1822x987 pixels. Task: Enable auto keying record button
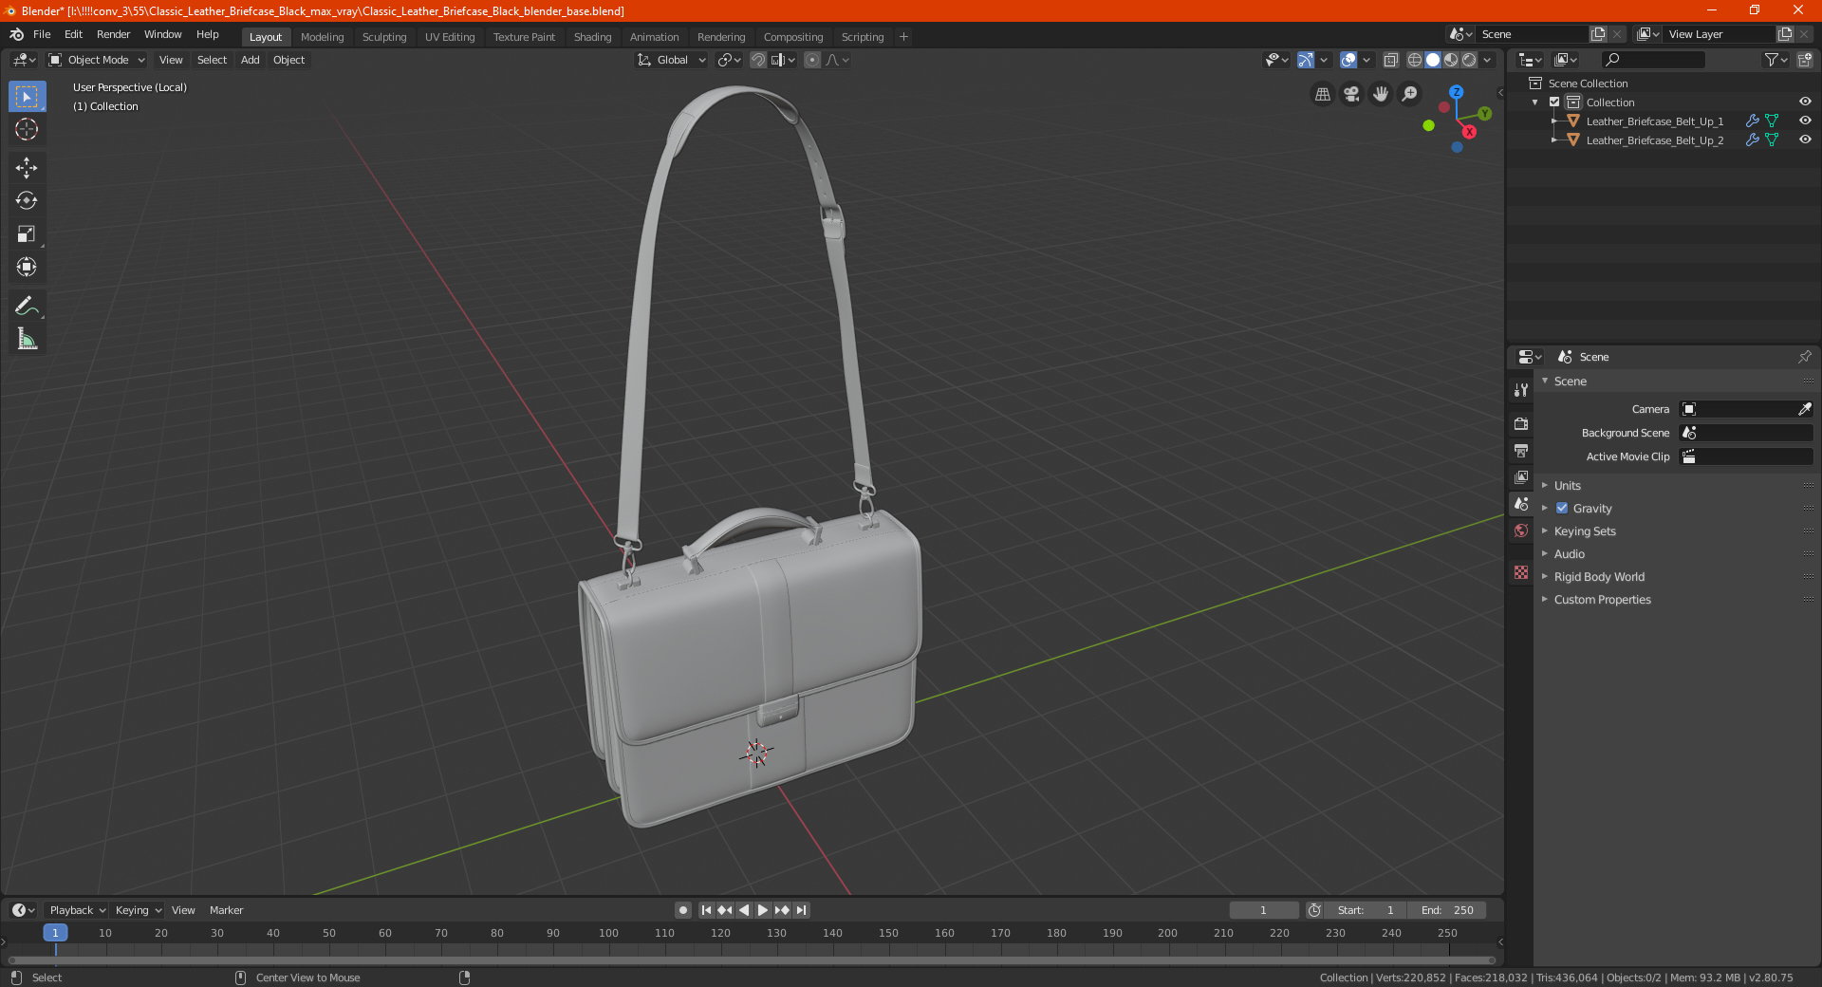682,910
